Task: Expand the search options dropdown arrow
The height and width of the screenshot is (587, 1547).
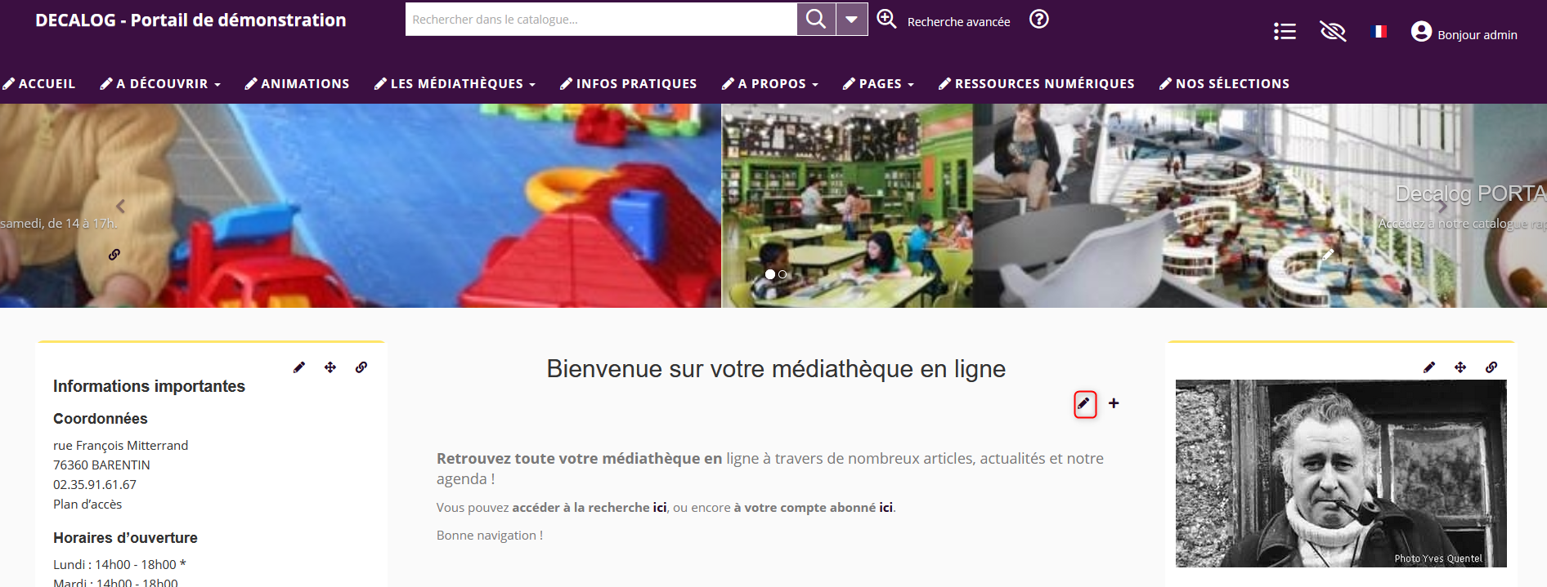Action: click(x=851, y=19)
